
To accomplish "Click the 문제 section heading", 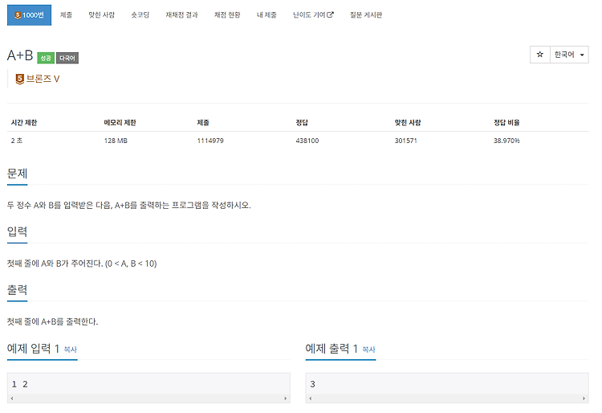I will tap(18, 174).
